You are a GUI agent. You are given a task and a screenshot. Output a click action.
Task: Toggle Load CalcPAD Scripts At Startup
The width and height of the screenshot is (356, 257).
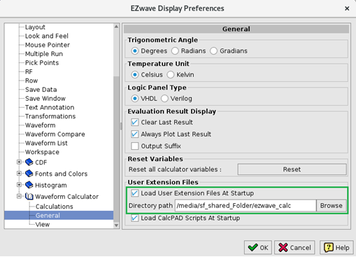click(x=135, y=218)
